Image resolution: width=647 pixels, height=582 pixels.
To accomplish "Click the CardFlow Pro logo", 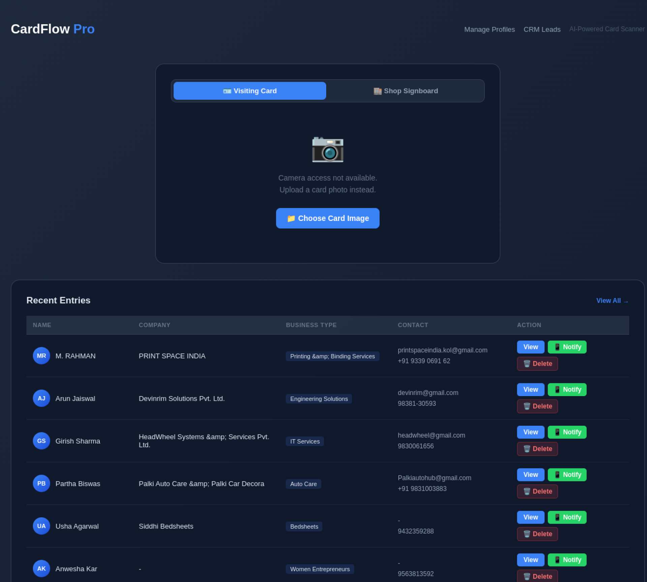I will (53, 29).
